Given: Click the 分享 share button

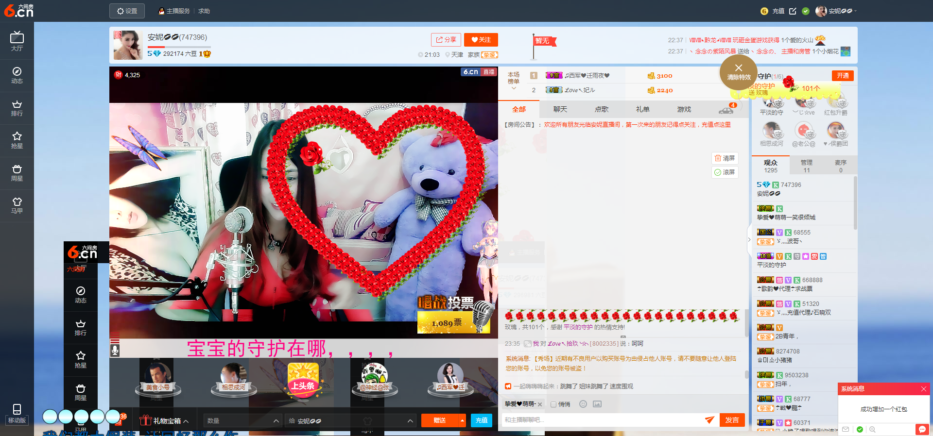Looking at the screenshot, I should tap(446, 40).
